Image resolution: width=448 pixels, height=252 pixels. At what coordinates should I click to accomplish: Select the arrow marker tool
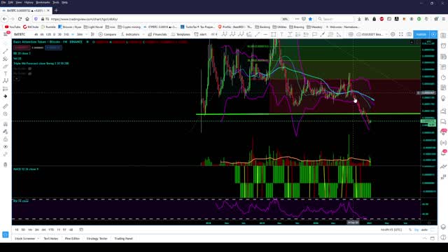point(6,97)
